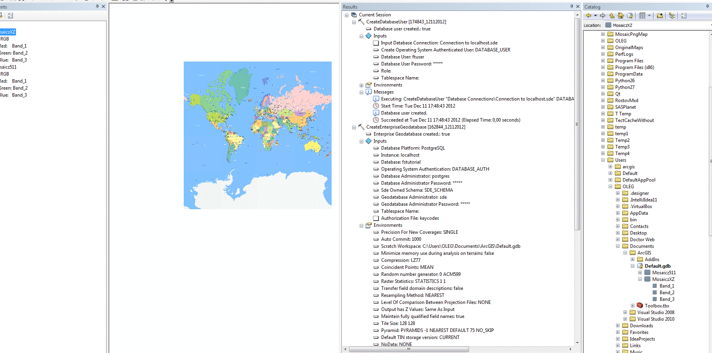Select 'Authorization File: keycodes' row
Screen dimensions: 712x353
coord(410,218)
